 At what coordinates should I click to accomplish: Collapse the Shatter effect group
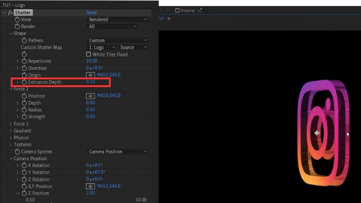click(x=5, y=13)
